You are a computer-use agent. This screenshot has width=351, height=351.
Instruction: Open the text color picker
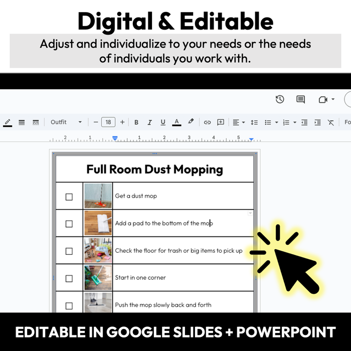tap(177, 122)
